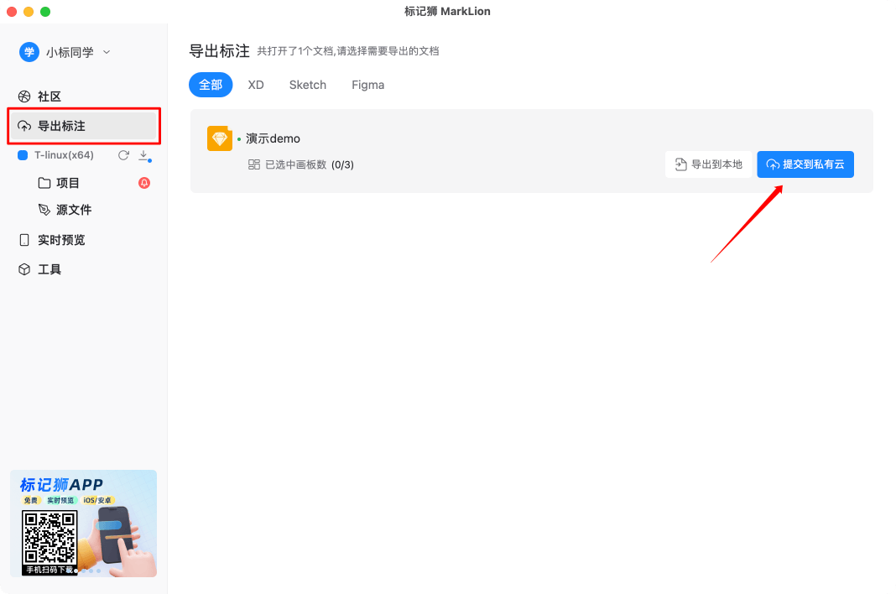
Task: Open 实时预览 live preview
Action: tap(50, 240)
